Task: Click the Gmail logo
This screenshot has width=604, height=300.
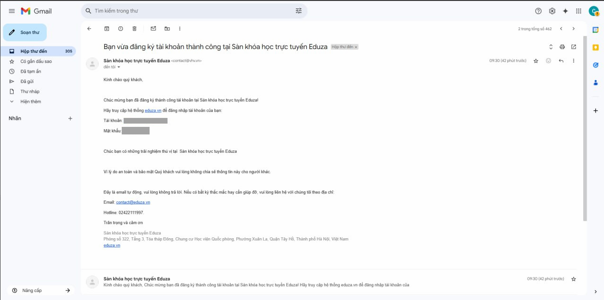Action: [x=36, y=11]
